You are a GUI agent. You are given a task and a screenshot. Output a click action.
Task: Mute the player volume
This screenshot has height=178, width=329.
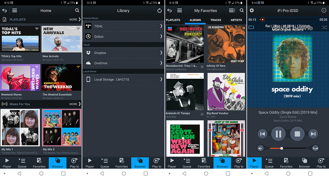coord(261,148)
